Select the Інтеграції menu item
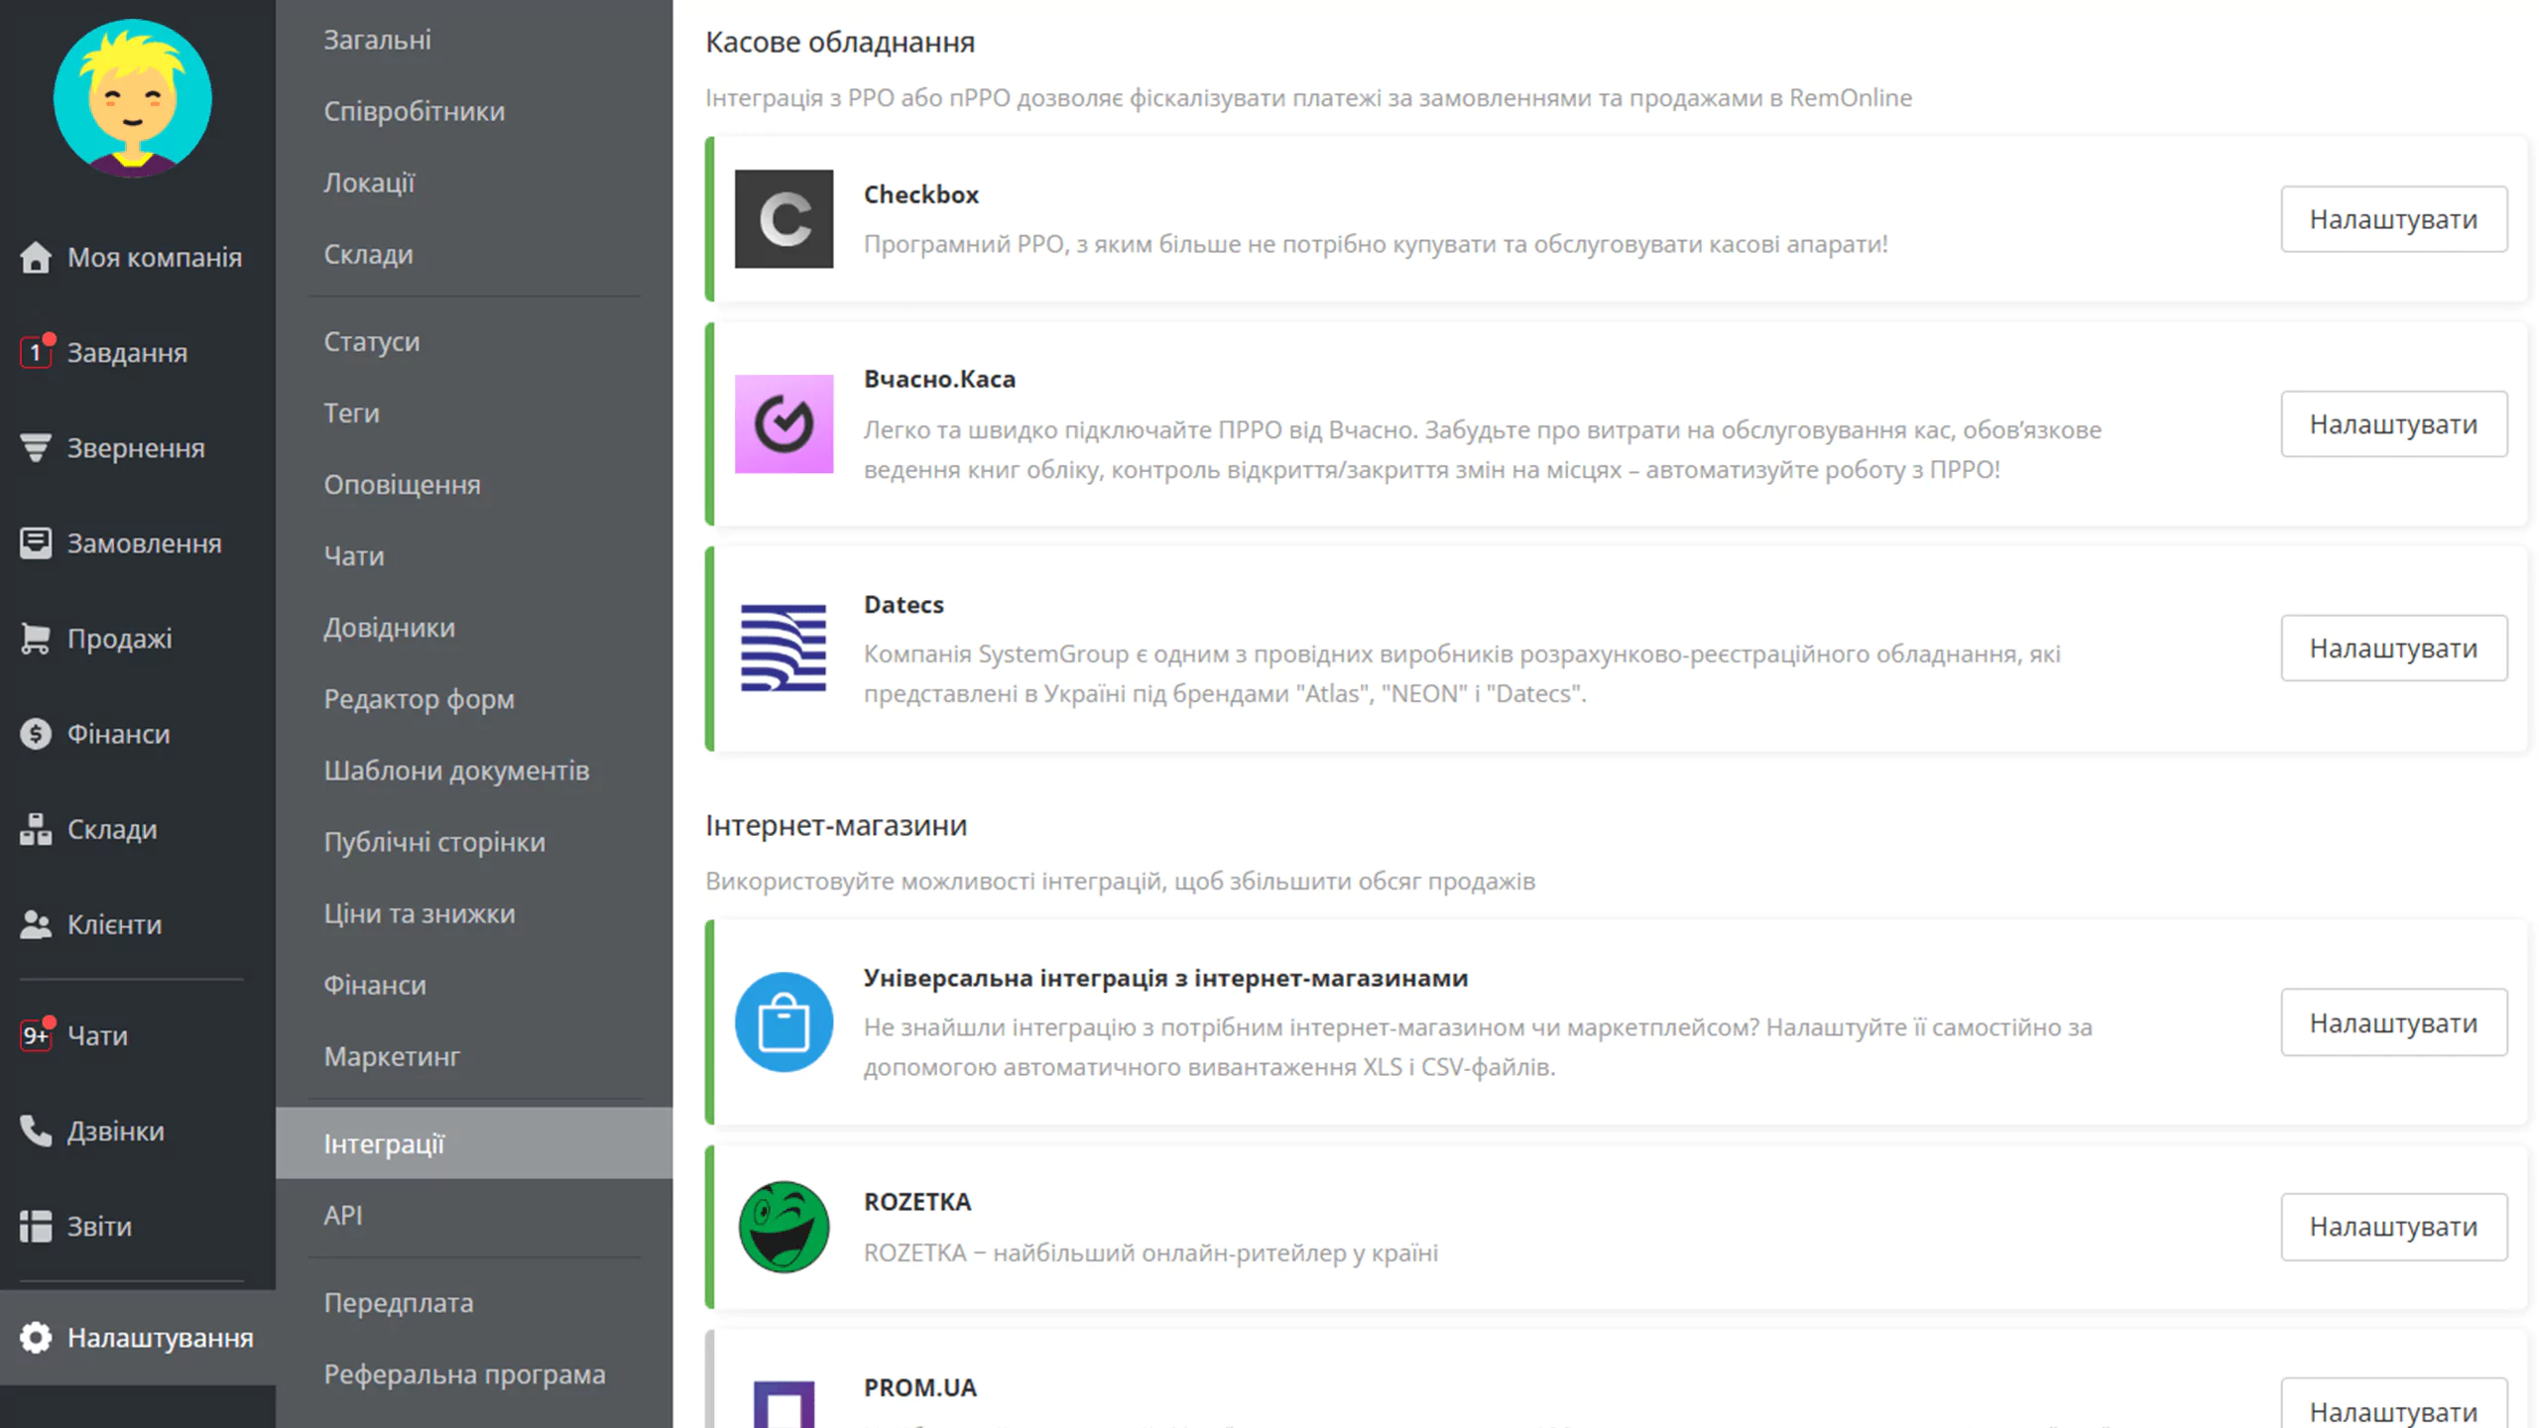Viewport: 2539px width, 1428px height. (384, 1142)
